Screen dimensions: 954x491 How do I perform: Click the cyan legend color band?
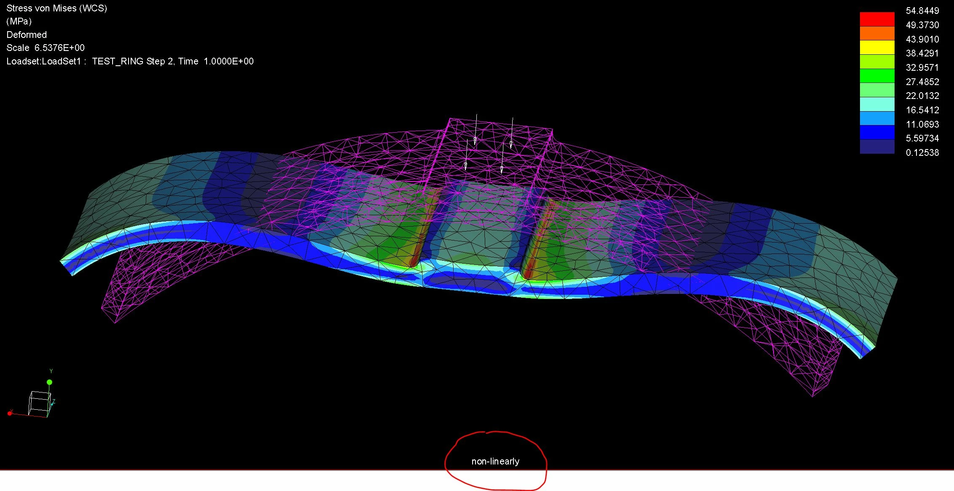coord(877,104)
